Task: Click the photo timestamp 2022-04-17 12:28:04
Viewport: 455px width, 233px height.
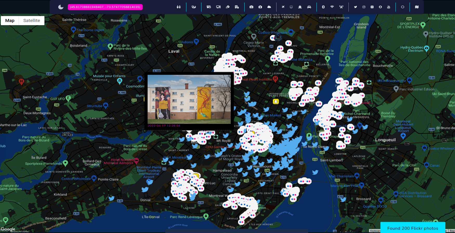Action: coord(164,126)
